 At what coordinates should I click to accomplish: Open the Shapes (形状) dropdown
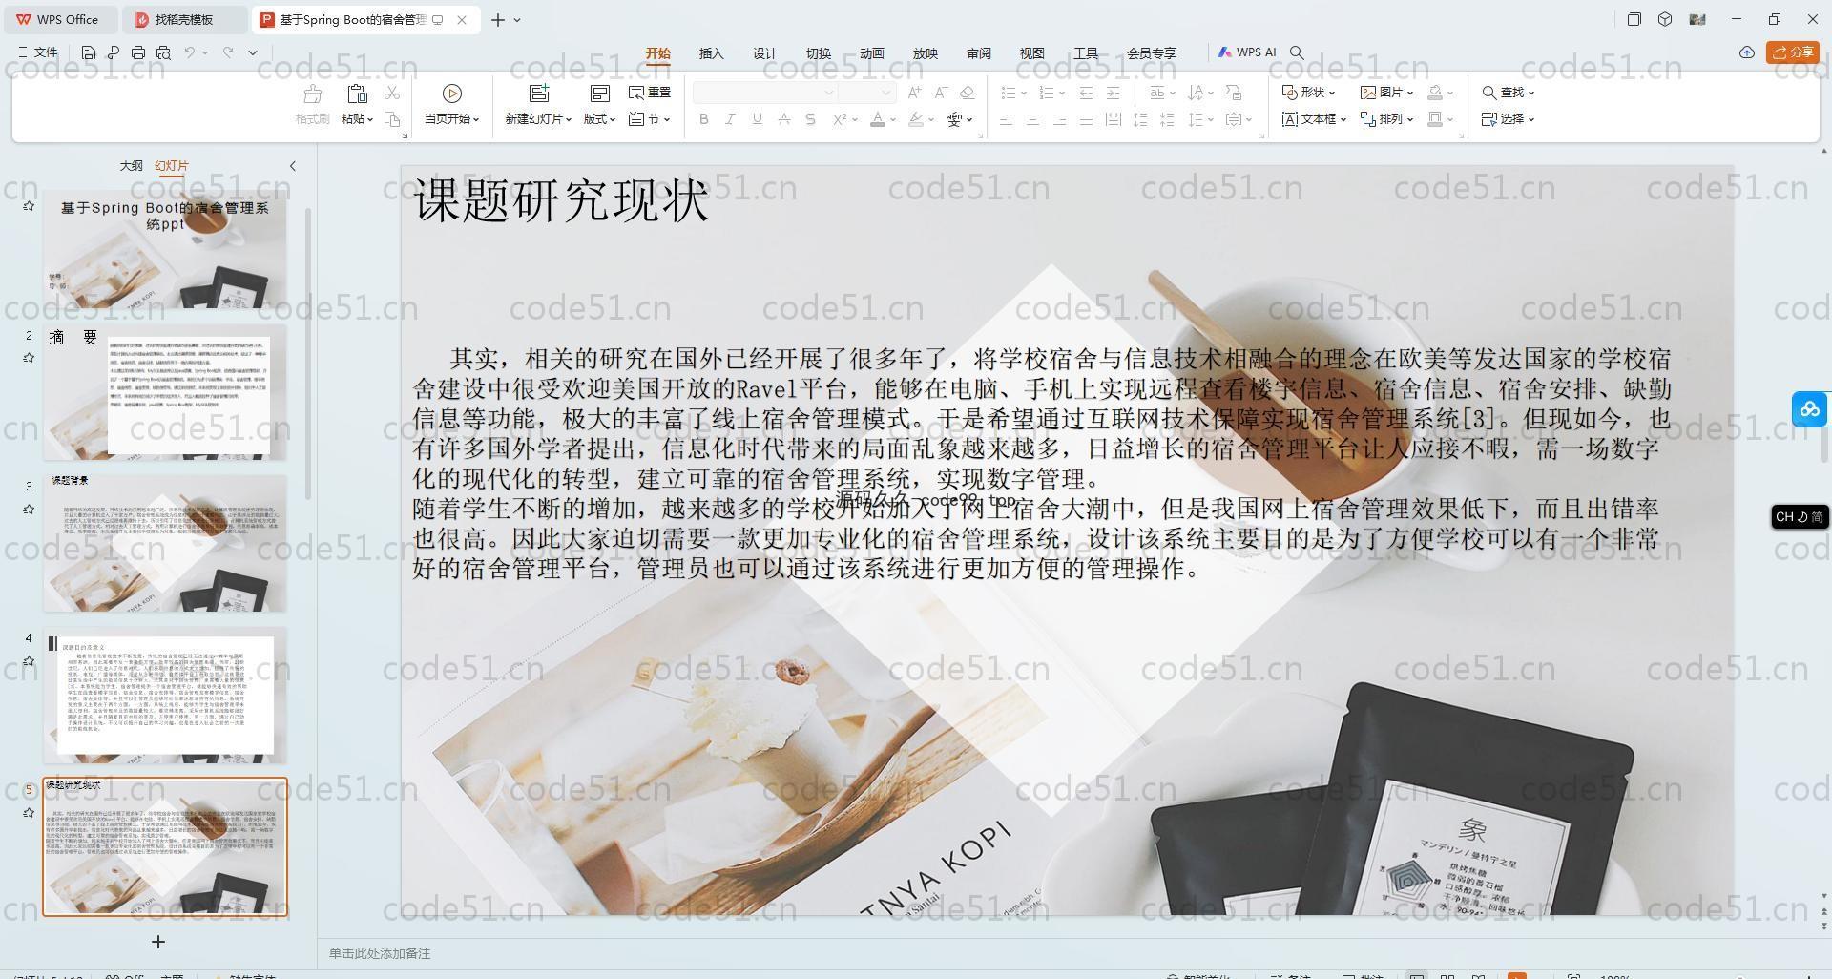tap(1308, 93)
